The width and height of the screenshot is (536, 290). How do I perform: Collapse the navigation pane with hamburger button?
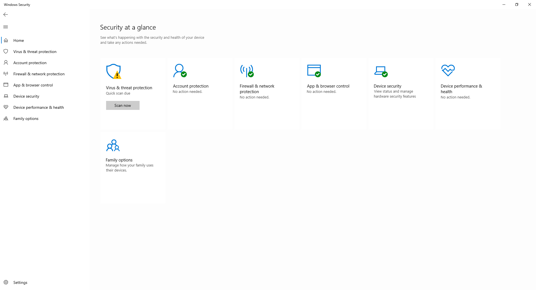coord(6,27)
